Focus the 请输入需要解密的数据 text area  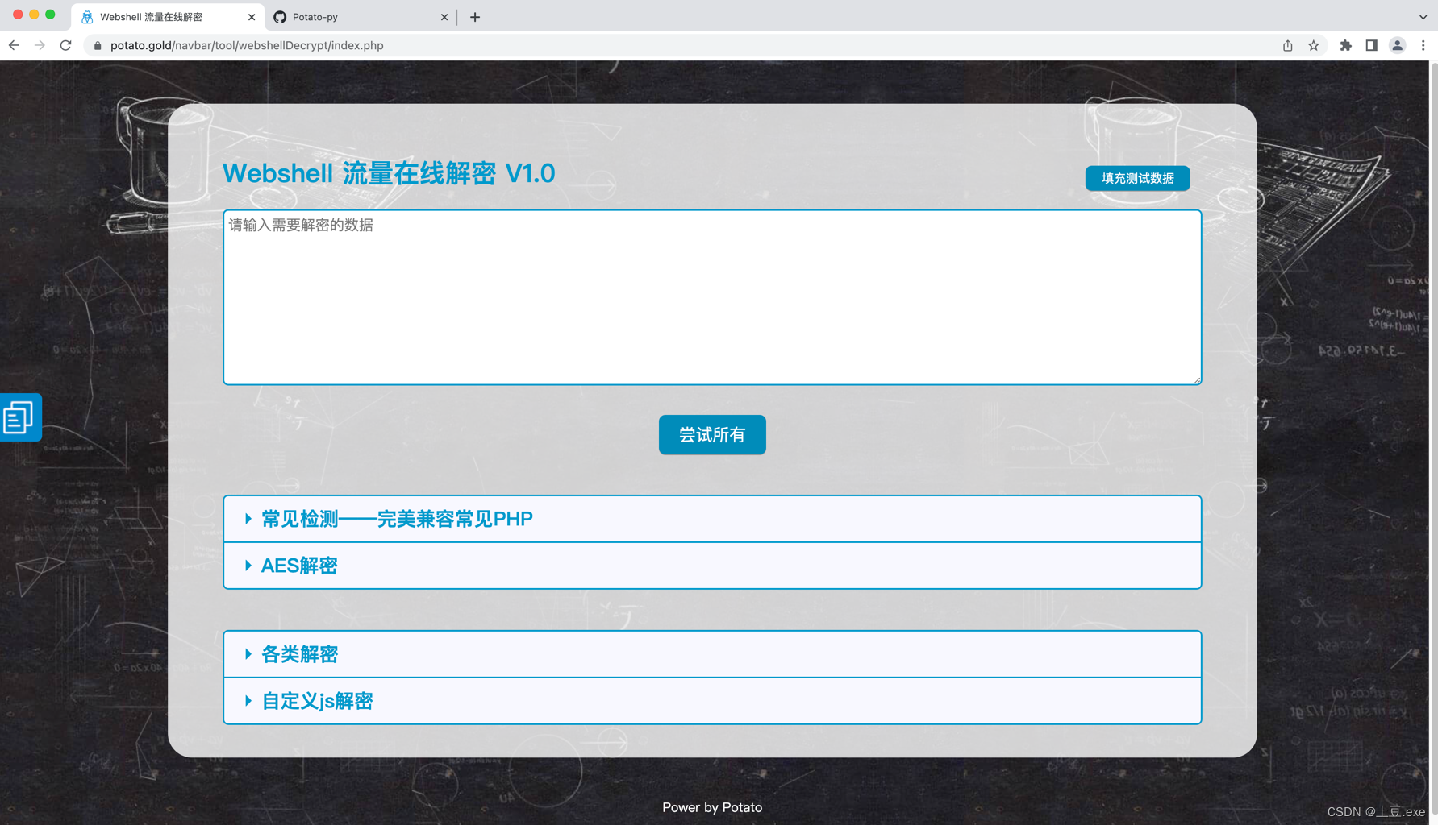click(712, 297)
